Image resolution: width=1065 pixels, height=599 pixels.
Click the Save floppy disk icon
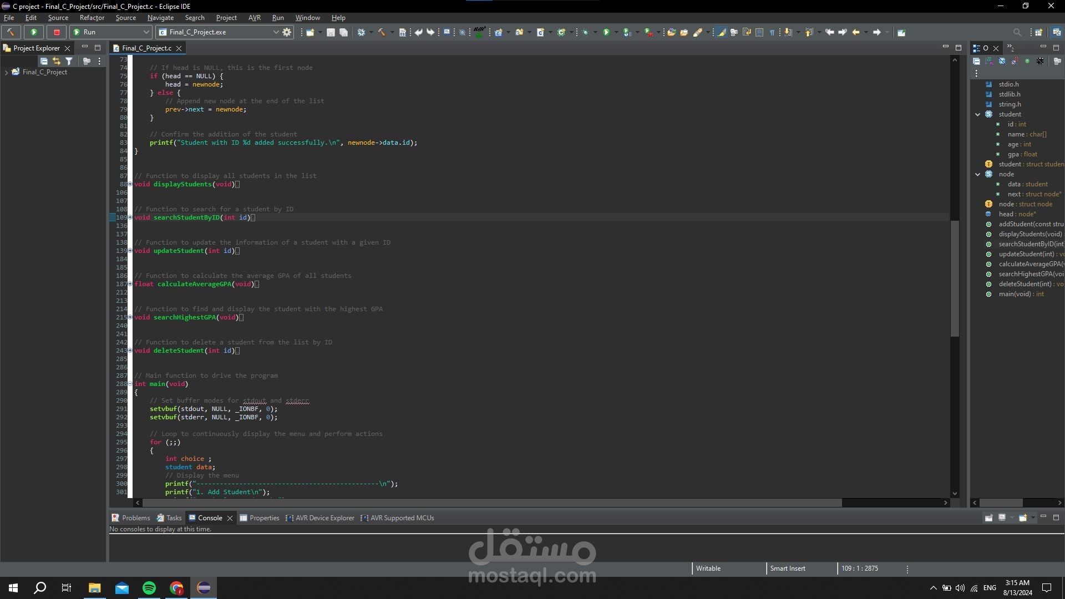click(x=331, y=32)
